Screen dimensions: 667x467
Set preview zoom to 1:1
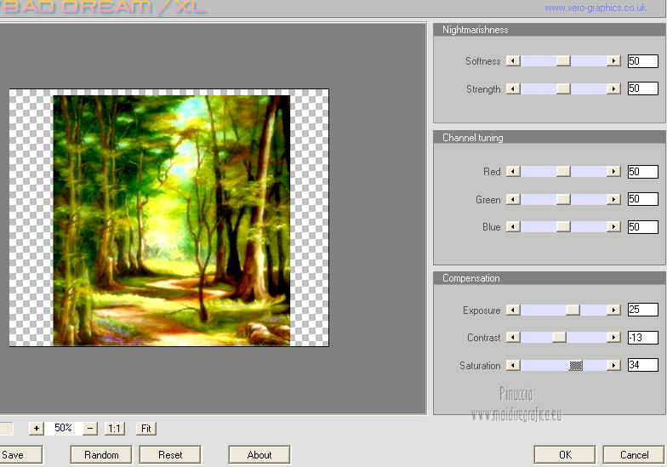pos(114,429)
